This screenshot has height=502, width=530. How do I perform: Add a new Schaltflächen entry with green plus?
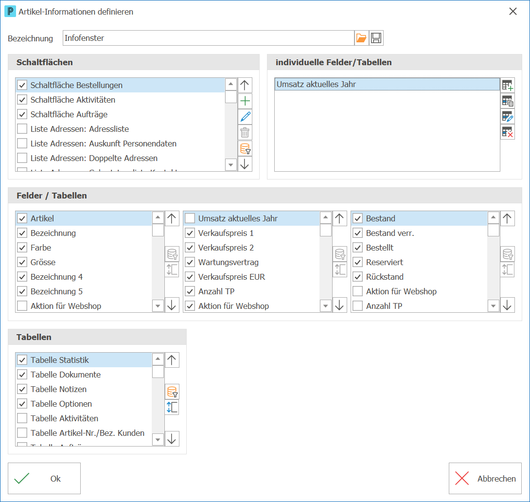[245, 101]
